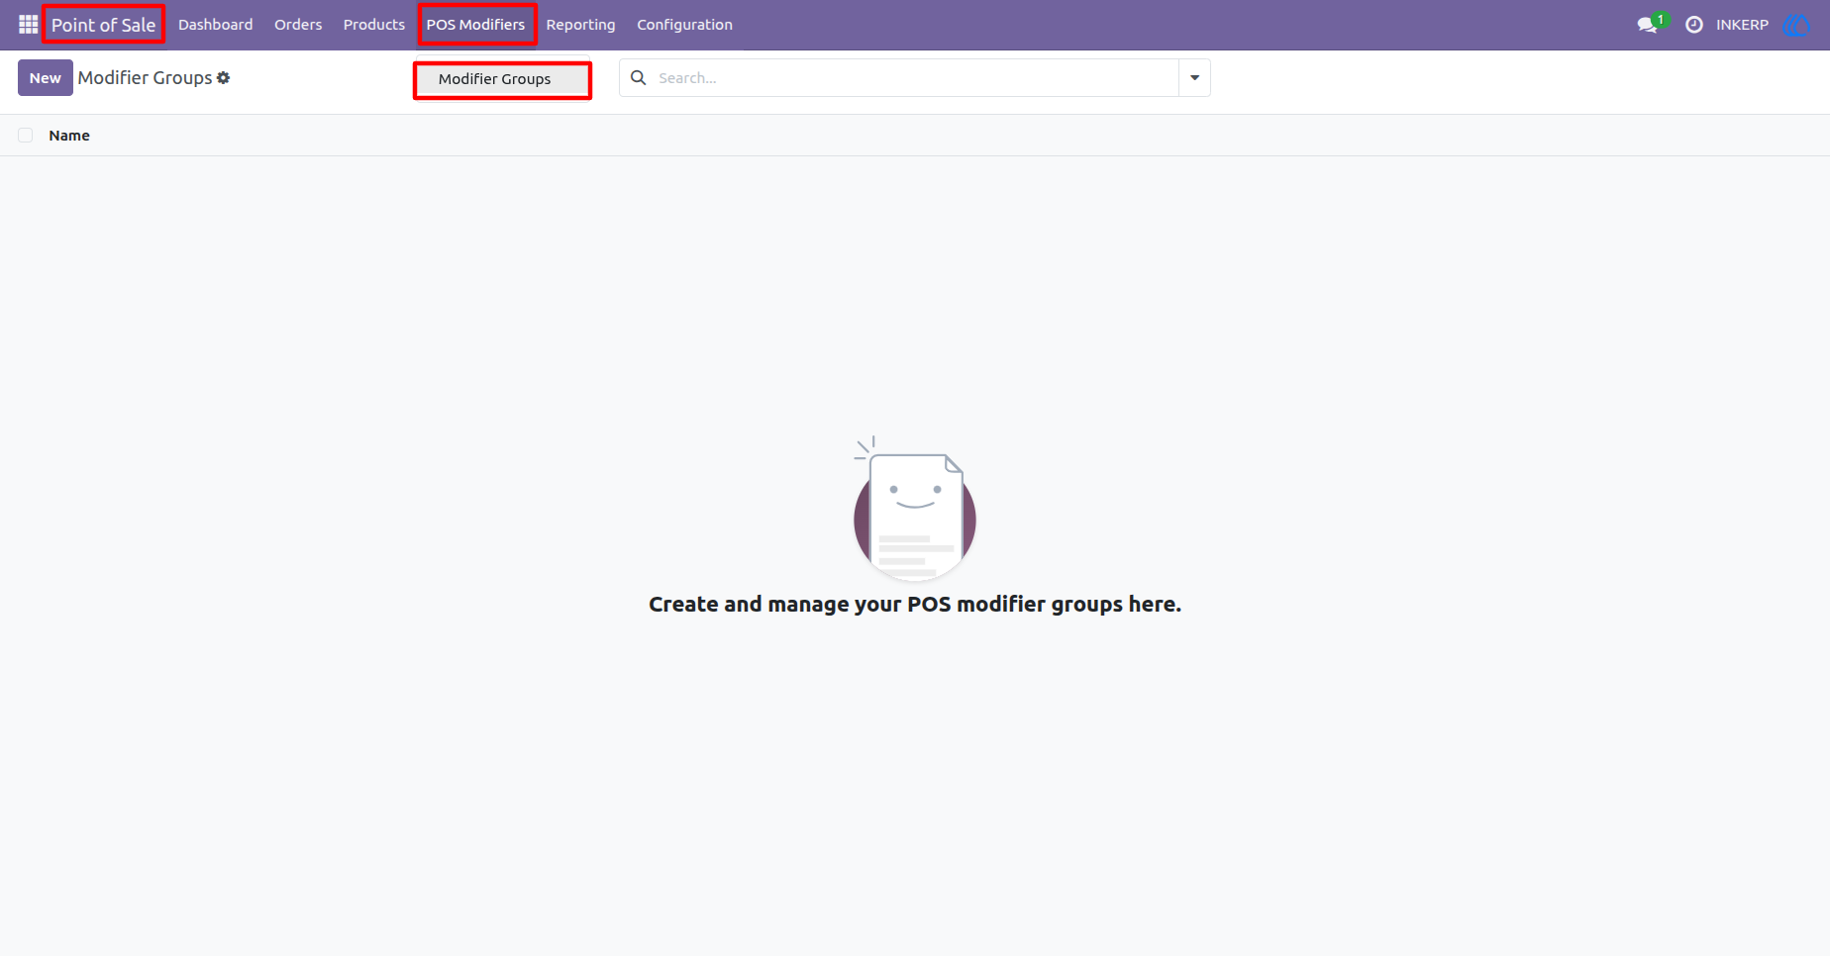
Task: Open the POS Modifiers menu
Action: pyautogui.click(x=476, y=25)
